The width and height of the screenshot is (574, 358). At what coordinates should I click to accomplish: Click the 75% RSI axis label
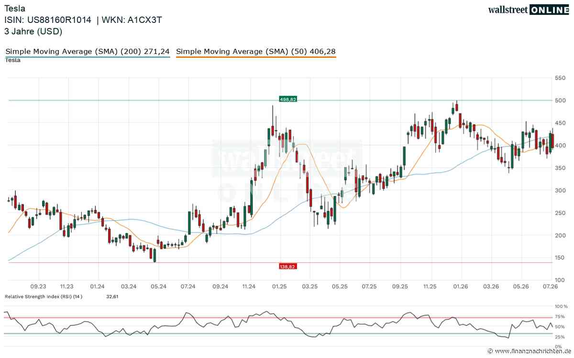coord(561,316)
